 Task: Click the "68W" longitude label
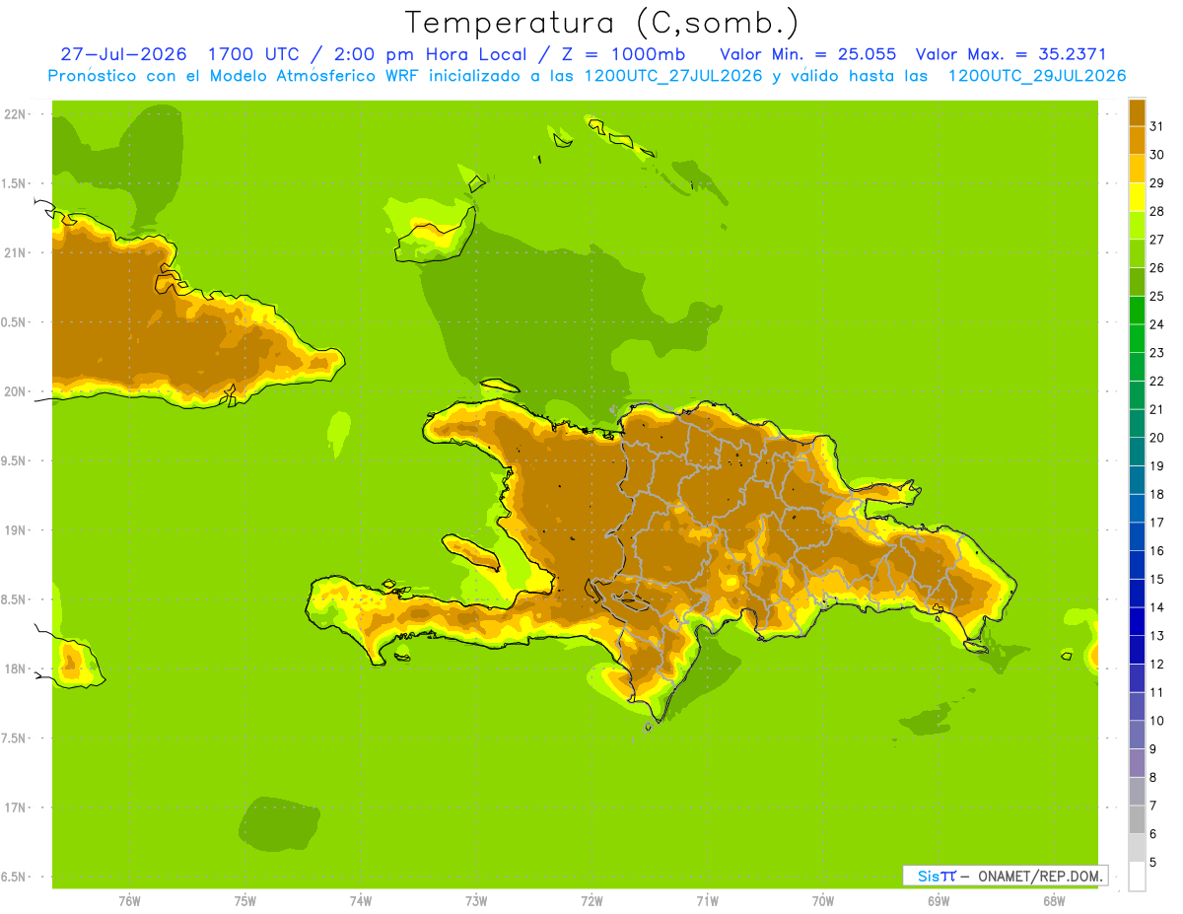click(1054, 901)
